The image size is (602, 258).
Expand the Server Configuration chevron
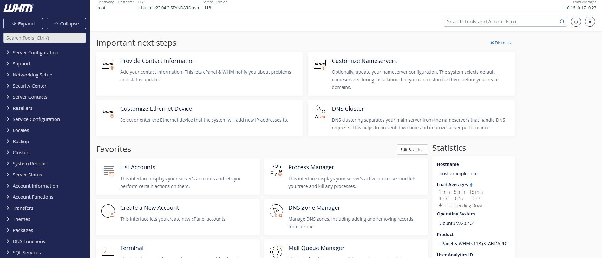(8, 52)
